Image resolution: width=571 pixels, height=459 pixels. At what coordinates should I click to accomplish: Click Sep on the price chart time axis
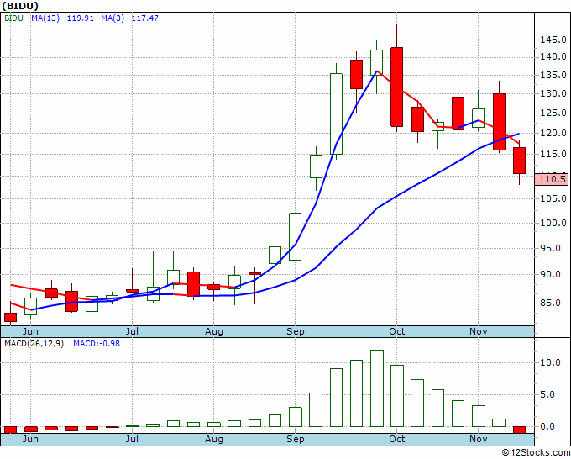point(296,331)
